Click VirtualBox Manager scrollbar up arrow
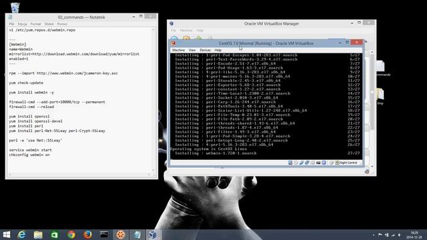The width and height of the screenshot is (427, 240). point(372,52)
